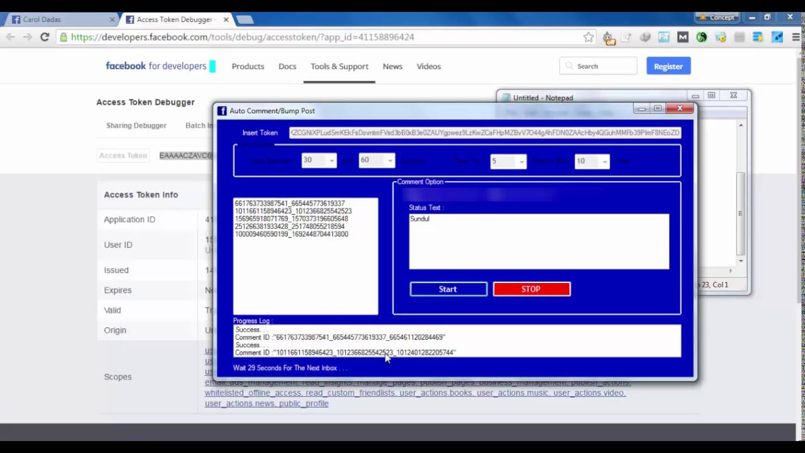Click the Start button

[448, 289]
